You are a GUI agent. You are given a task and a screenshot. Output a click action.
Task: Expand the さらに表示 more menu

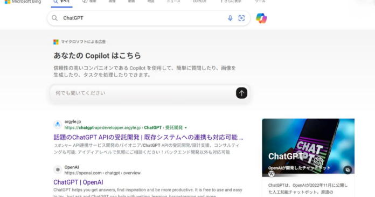(x=231, y=2)
